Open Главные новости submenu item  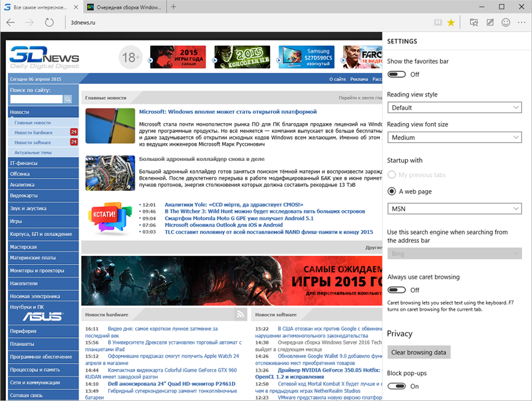pyautogui.click(x=32, y=122)
